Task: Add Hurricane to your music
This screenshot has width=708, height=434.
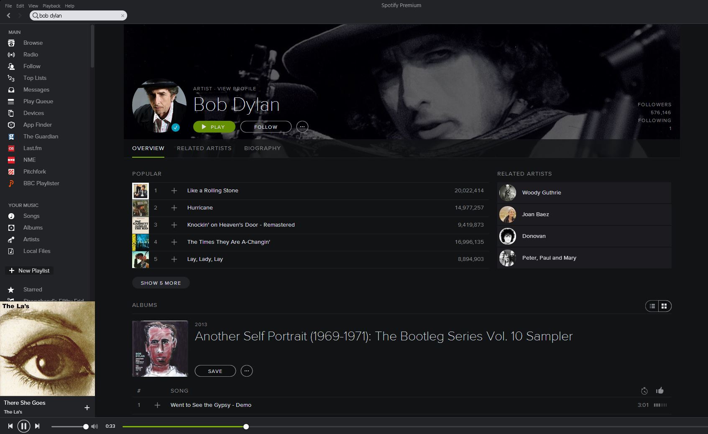Action: click(x=174, y=208)
